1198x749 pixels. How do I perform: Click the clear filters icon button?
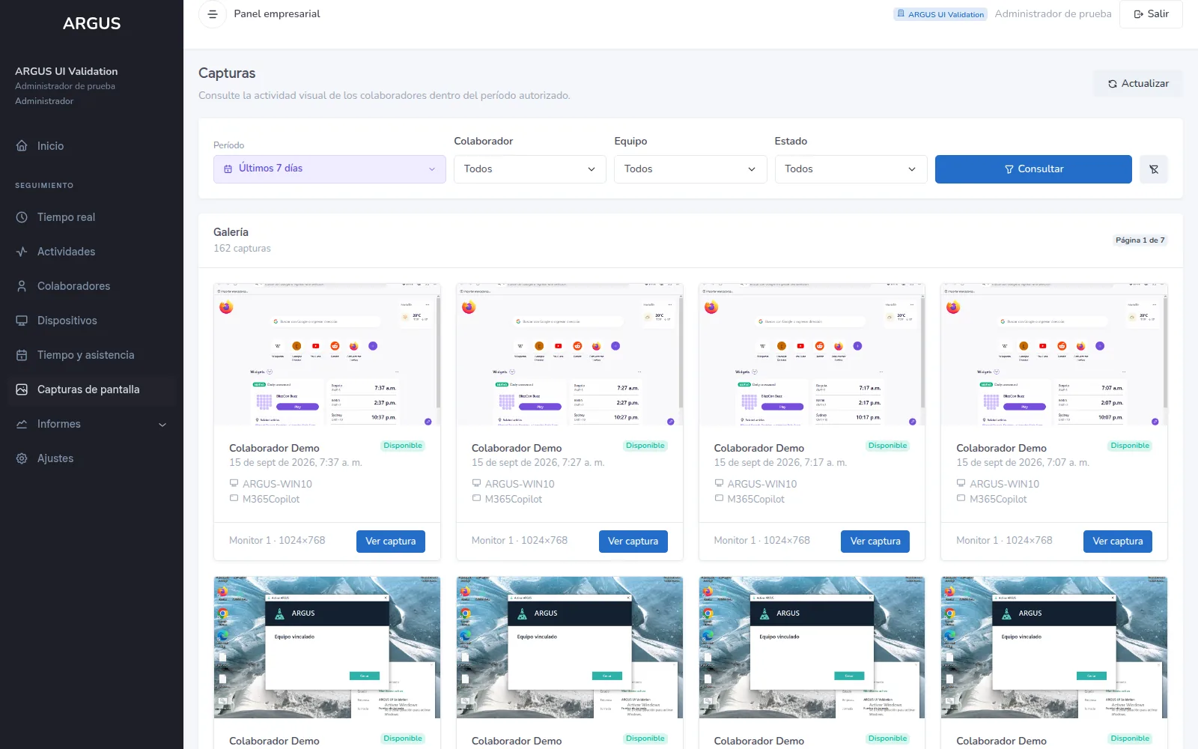click(1154, 169)
